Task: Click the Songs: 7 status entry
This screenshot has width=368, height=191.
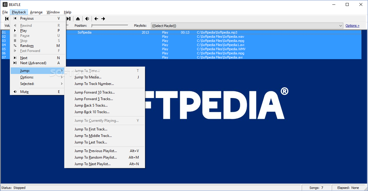Action: coord(316,188)
